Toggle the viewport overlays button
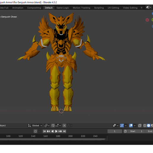Viewport: 153px width, 153px height. [x=131, y=125]
